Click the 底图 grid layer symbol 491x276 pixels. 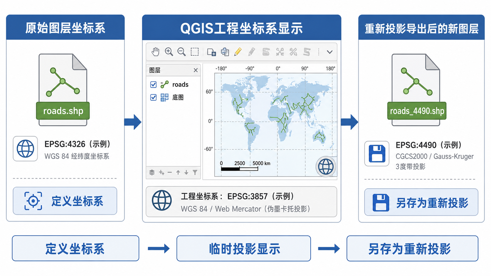pyautogui.click(x=164, y=97)
